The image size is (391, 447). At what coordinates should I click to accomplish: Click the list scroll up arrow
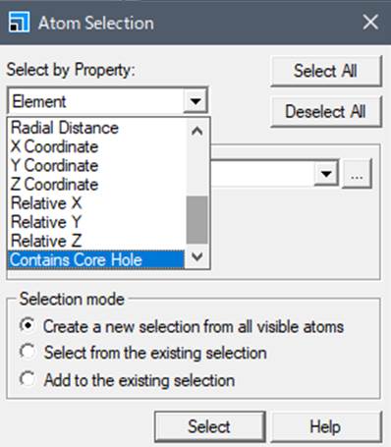click(x=196, y=132)
